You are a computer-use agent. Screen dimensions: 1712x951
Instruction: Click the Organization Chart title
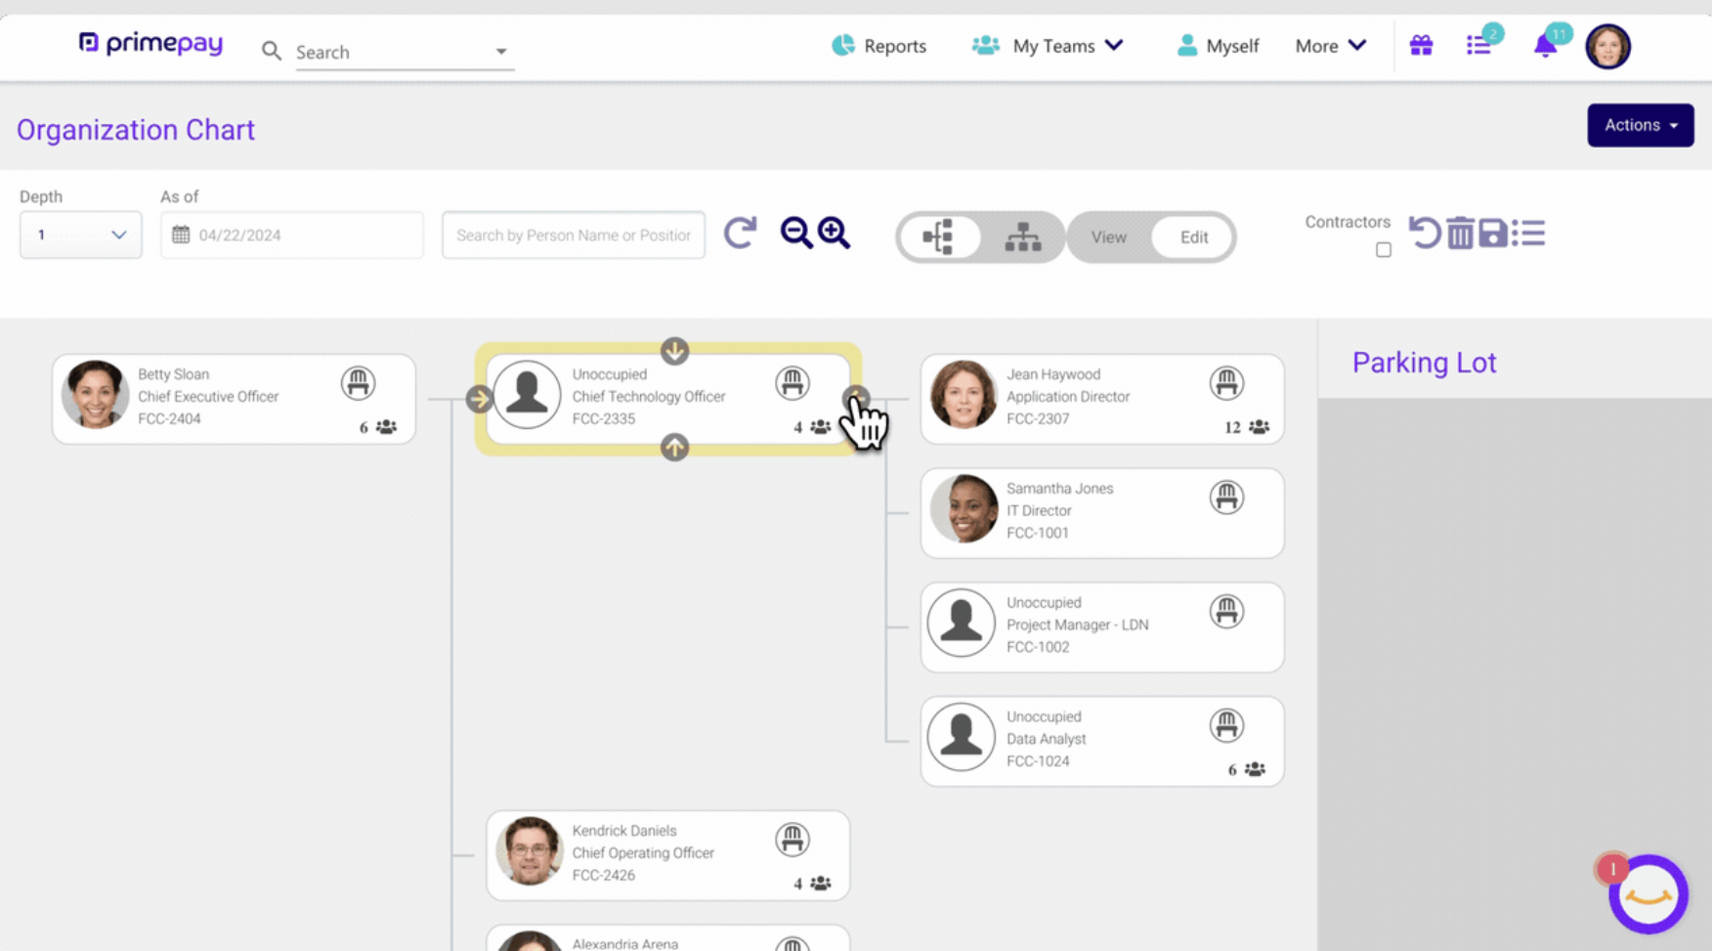136,130
